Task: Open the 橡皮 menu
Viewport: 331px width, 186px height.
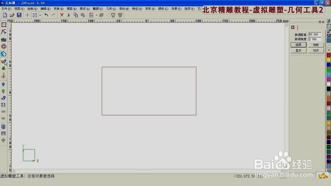Action: pos(85,9)
